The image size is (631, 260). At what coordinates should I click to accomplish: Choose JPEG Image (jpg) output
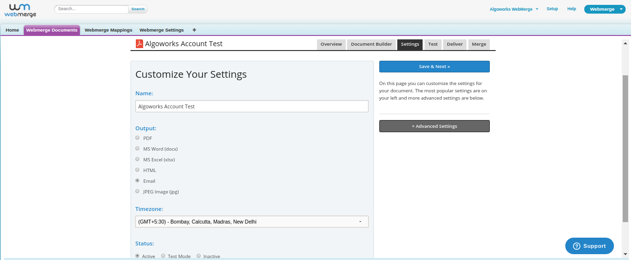(137, 191)
